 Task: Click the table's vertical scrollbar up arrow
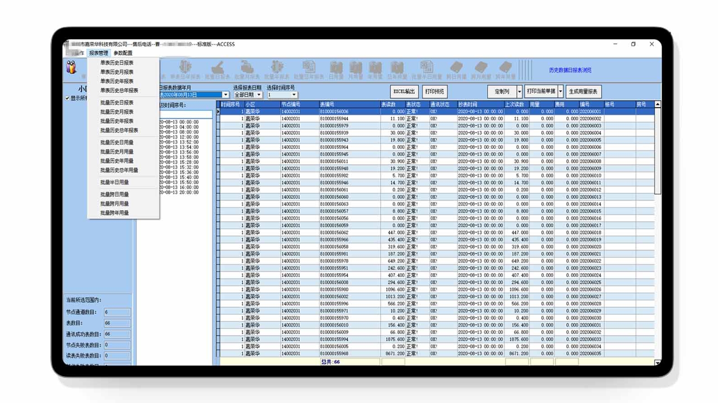[x=657, y=104]
